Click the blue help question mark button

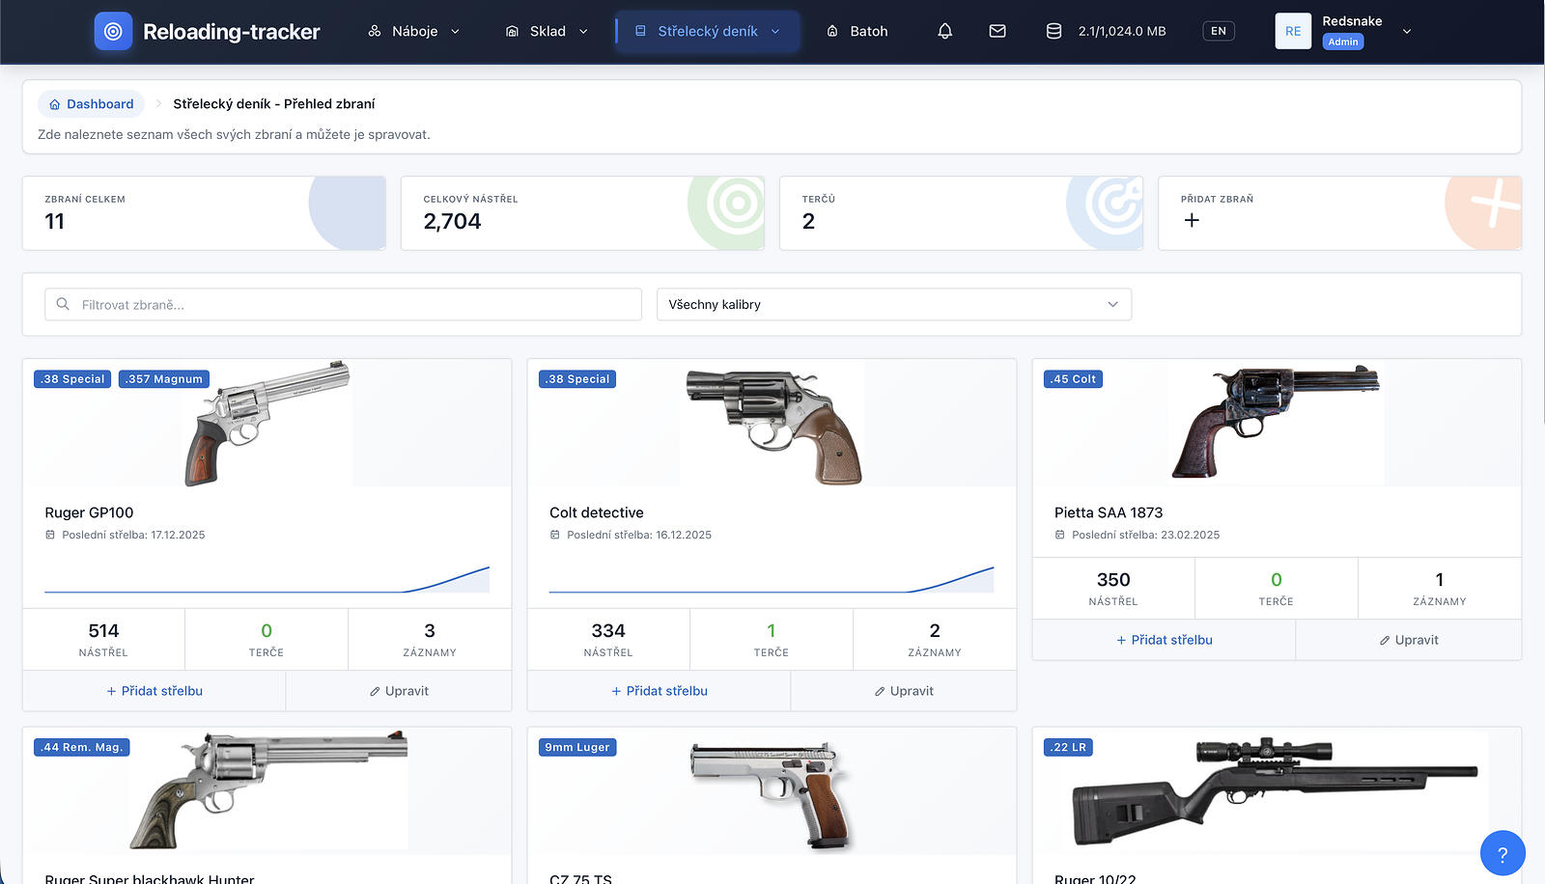point(1502,853)
